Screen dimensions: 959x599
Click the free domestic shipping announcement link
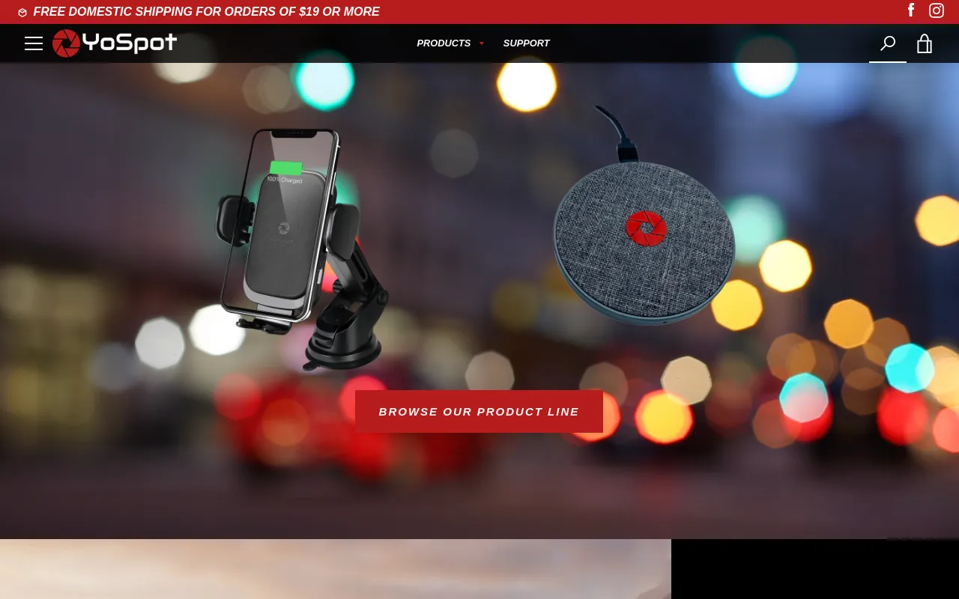[x=207, y=11]
